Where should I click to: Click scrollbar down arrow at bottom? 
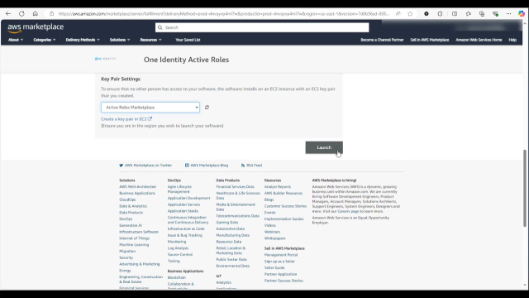(525, 285)
